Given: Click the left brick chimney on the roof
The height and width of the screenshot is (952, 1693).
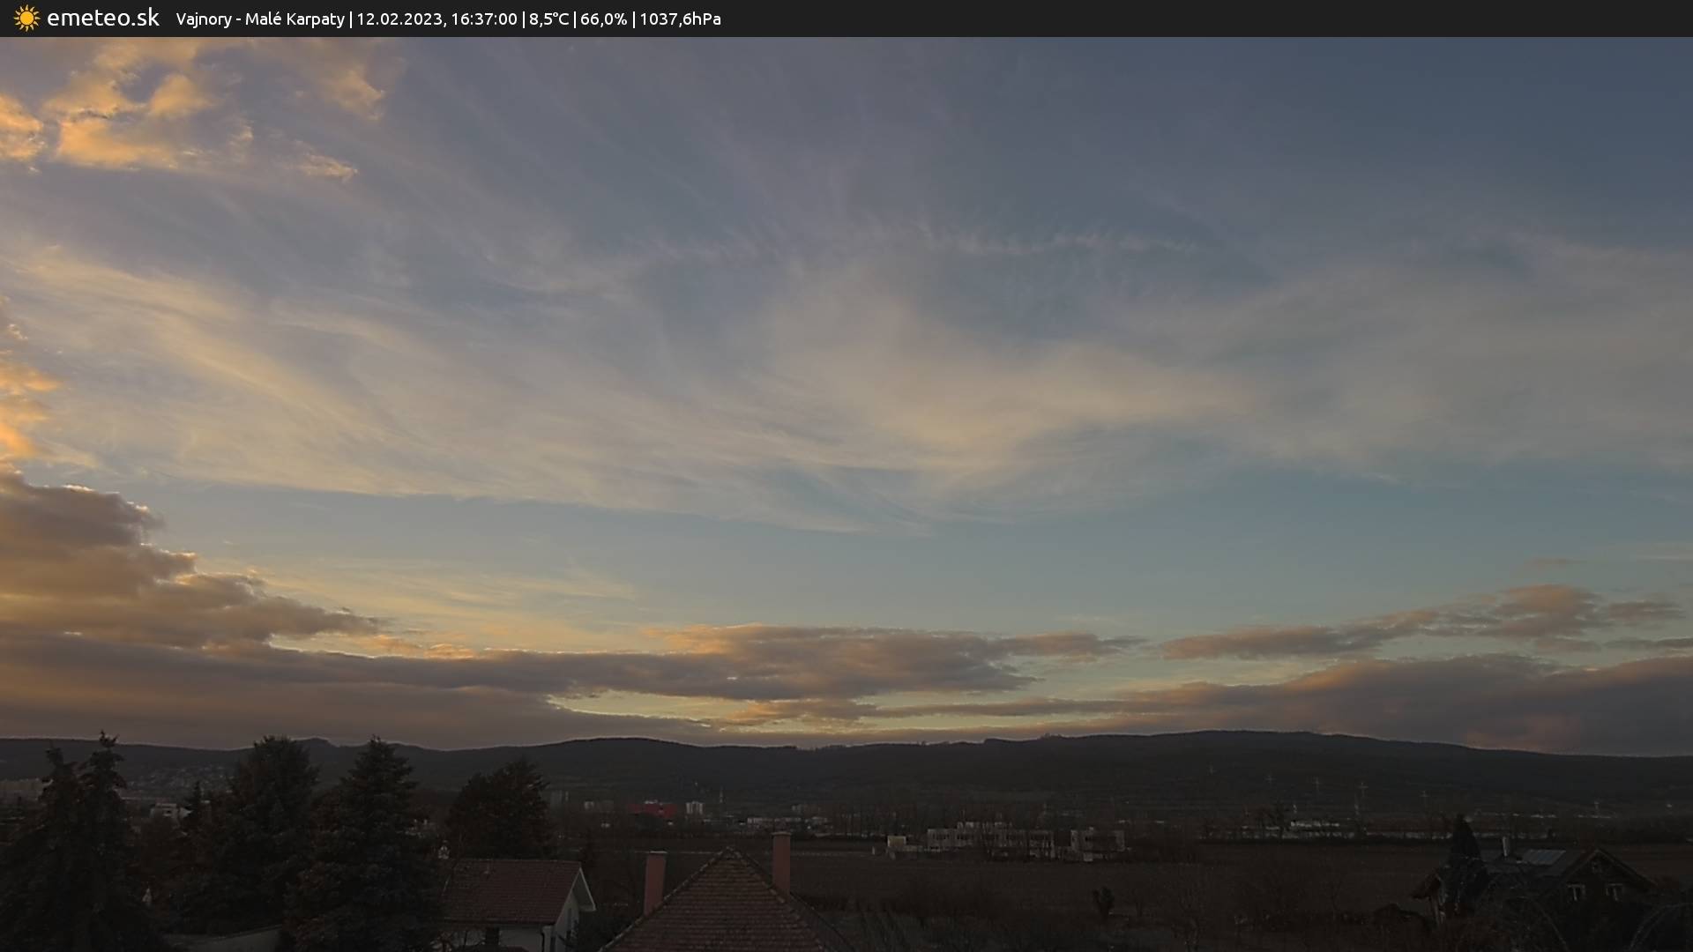Looking at the screenshot, I should coord(654,880).
